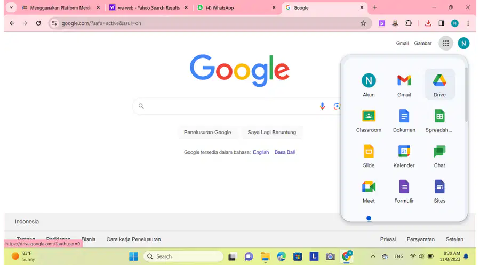The height and width of the screenshot is (265, 480).
Task: Open Google Sites app icon
Action: coord(439,191)
